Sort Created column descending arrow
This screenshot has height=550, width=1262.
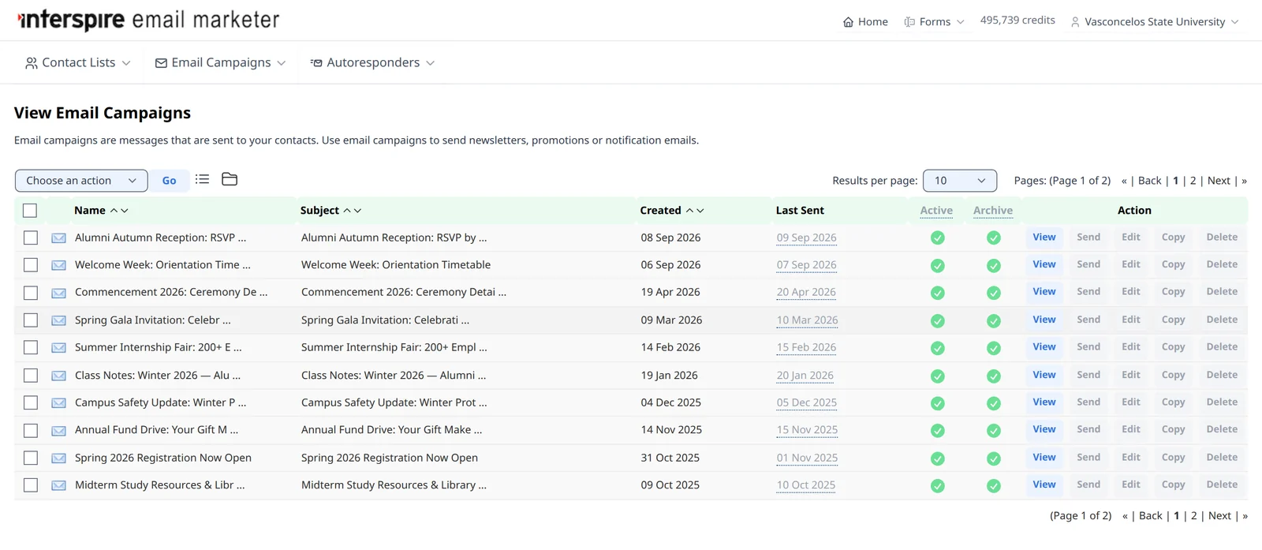[x=700, y=211]
